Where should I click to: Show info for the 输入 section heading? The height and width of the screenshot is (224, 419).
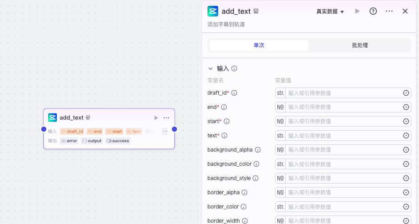234,69
